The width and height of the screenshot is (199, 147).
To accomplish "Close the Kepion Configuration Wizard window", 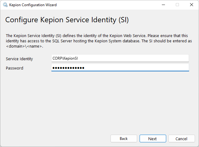I will (x=192, y=5).
